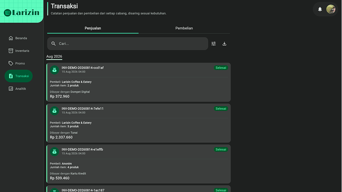Open the user profile avatar
342x192 pixels.
tap(331, 9)
